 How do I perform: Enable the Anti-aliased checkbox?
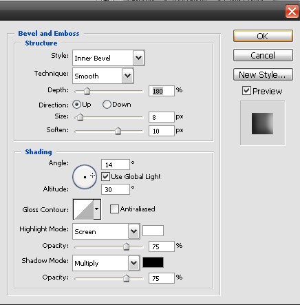(x=114, y=209)
